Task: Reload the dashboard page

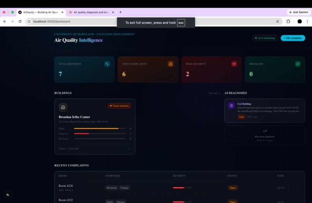Action: click(20, 21)
